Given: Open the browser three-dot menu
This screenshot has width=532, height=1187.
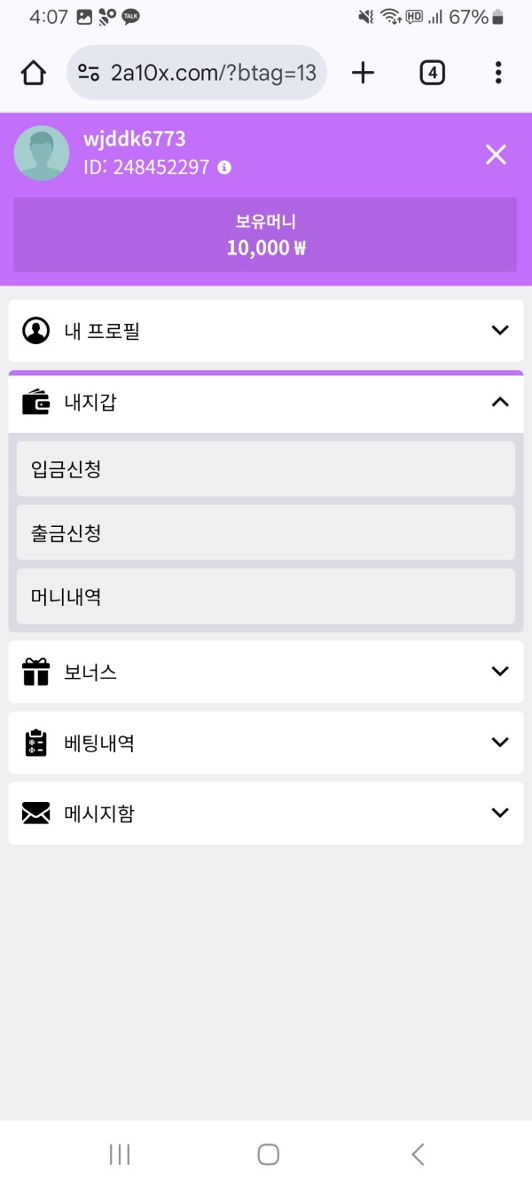Looking at the screenshot, I should [x=498, y=73].
